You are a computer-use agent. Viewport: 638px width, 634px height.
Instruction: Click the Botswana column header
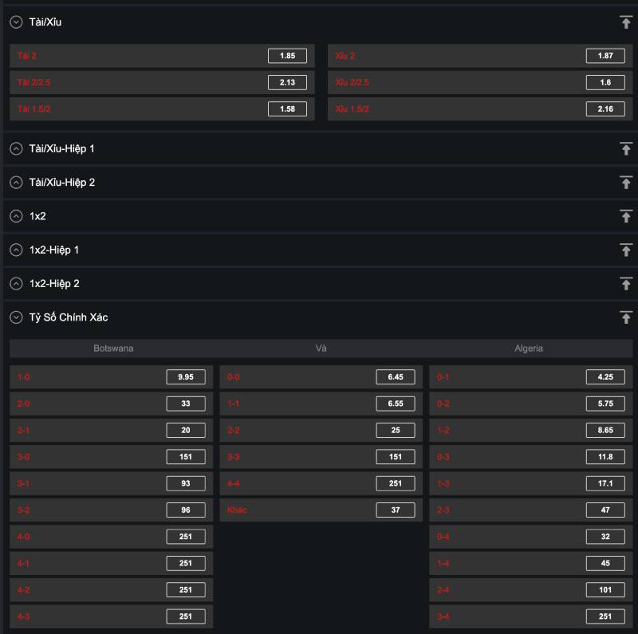coord(113,349)
